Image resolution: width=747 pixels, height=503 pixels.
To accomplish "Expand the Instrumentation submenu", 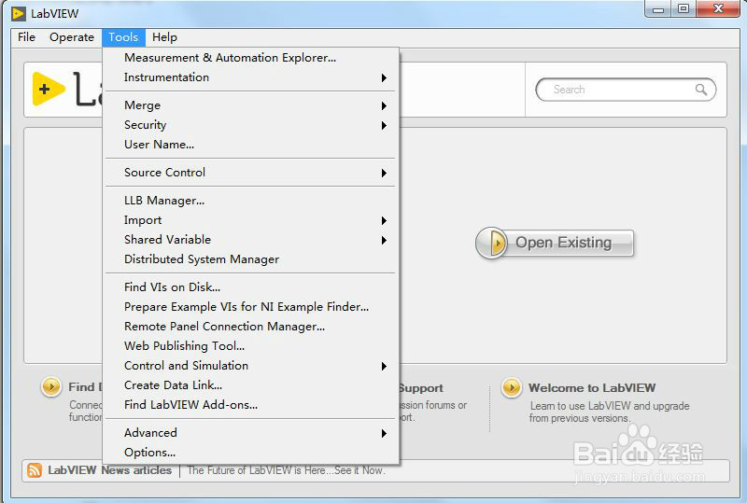I will point(250,77).
